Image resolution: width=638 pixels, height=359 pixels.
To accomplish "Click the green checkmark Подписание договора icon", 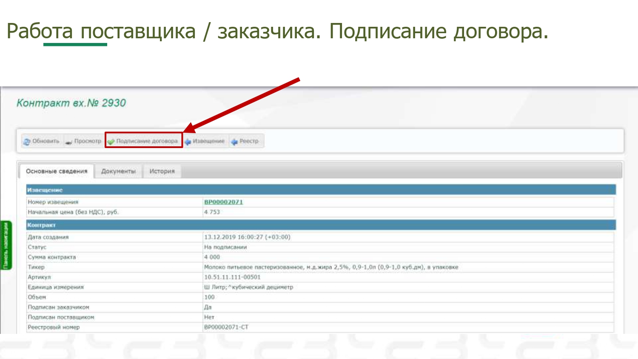I will tap(111, 142).
